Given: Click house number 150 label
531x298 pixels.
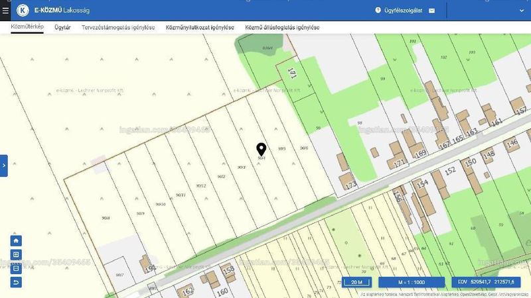Looking at the screenshot, I should click(471, 162).
